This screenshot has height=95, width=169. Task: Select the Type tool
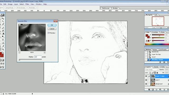pos(3,40)
